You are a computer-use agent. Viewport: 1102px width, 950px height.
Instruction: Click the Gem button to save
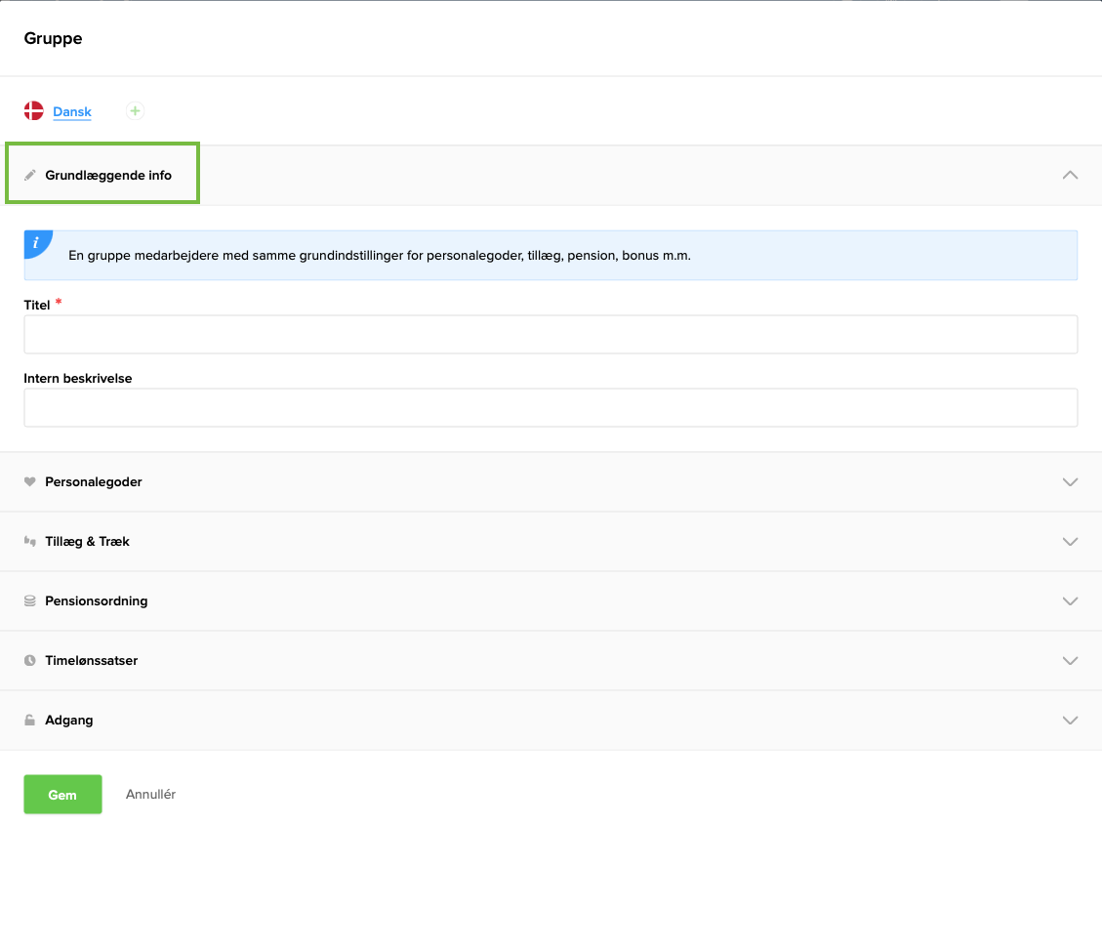click(62, 794)
